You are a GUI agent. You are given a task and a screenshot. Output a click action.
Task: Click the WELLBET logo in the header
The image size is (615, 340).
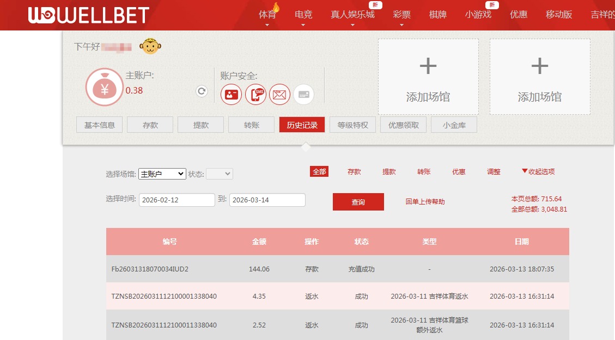coord(87,15)
